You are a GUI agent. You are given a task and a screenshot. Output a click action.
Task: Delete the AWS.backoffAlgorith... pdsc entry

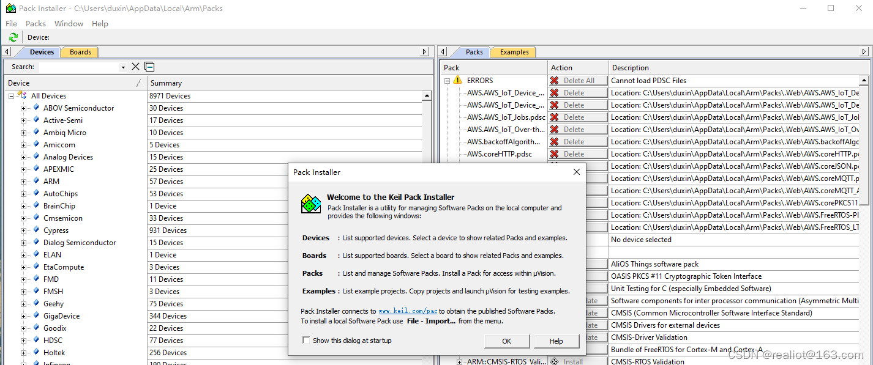[578, 142]
